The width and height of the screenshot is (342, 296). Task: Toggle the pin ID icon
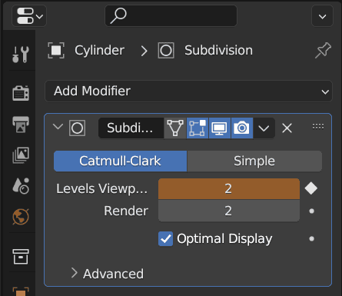(323, 50)
